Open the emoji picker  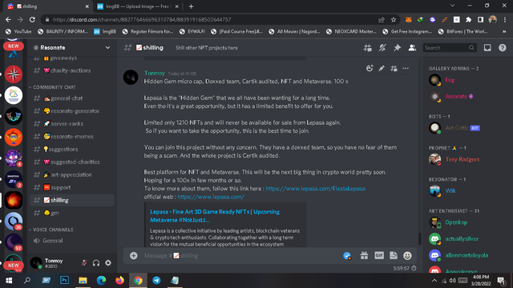coord(407,255)
